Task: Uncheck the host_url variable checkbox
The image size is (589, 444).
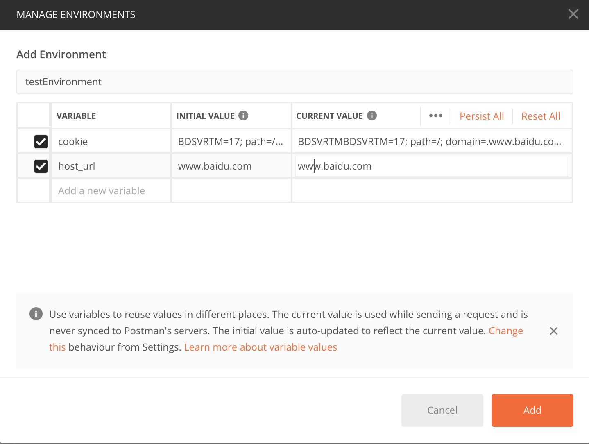Action: pyautogui.click(x=41, y=166)
